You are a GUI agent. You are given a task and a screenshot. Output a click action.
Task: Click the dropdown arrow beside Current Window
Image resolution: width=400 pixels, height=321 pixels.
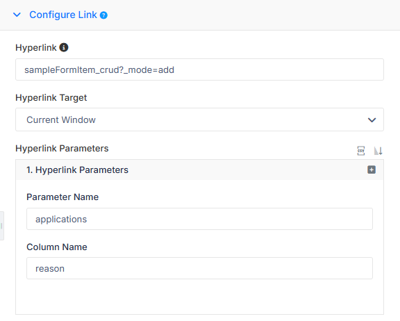372,120
